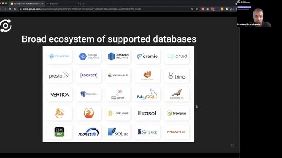Click the Preset logo at slide top-left
The image size is (282, 158).
point(6,25)
